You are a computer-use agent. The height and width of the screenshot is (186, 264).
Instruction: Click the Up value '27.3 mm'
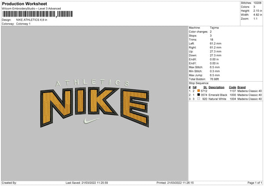(x=216, y=51)
